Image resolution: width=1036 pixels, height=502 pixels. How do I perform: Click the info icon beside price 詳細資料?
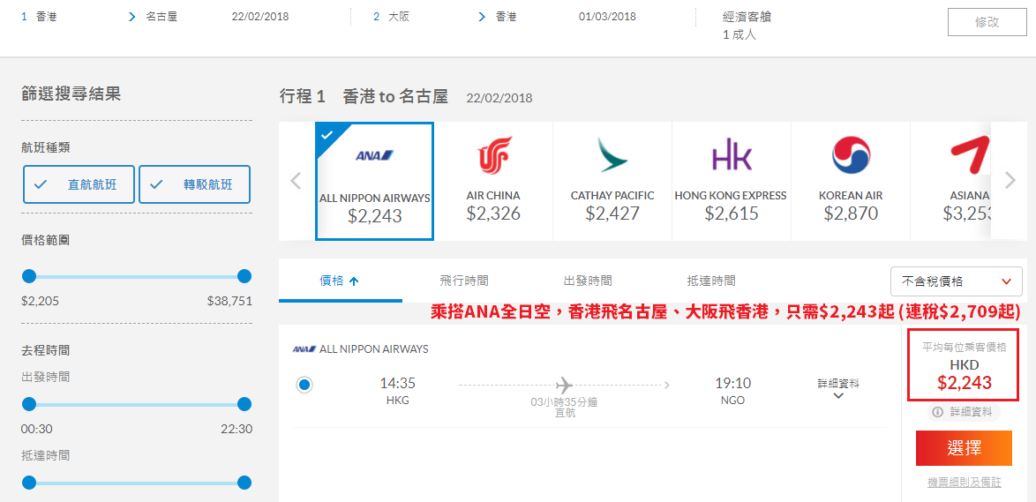[937, 412]
